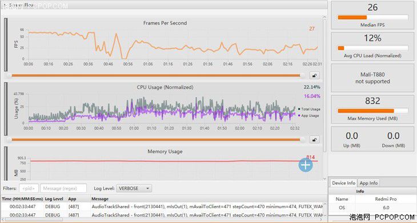Viewport: 417px width, 223px height.
Task: Click the Avg CPU Load panel
Action: click(372, 46)
